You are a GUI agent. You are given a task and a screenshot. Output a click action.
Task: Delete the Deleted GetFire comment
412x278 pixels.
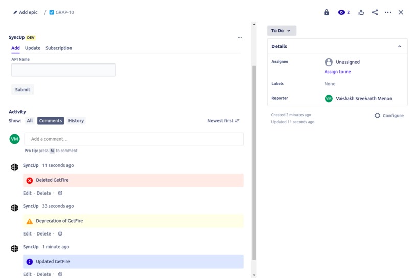coord(43,193)
